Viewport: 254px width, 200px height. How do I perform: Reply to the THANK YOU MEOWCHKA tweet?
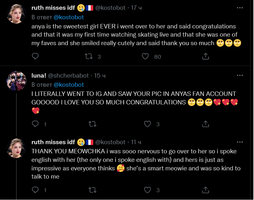(36, 190)
